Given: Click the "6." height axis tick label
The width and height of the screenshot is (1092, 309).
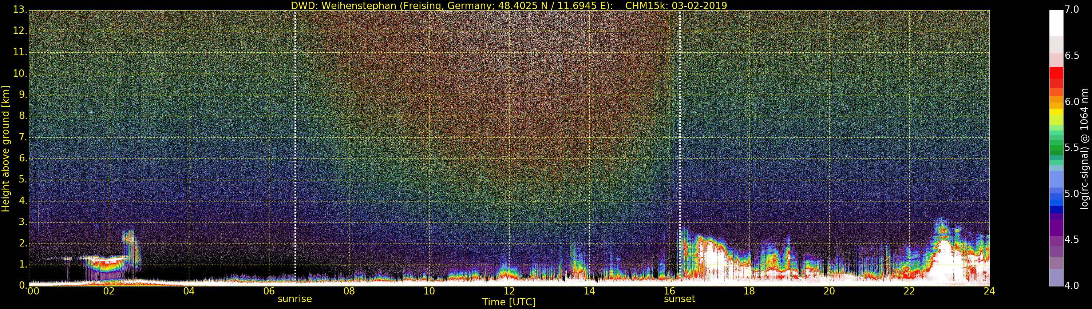Looking at the screenshot, I should pos(23,158).
